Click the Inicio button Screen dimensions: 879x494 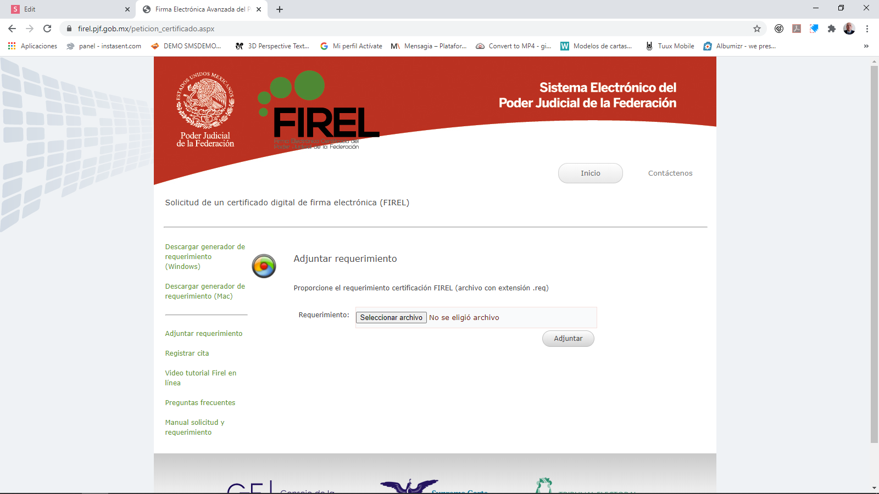point(591,173)
